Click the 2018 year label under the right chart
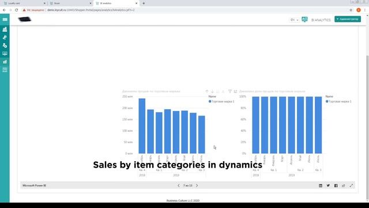 (255, 175)
